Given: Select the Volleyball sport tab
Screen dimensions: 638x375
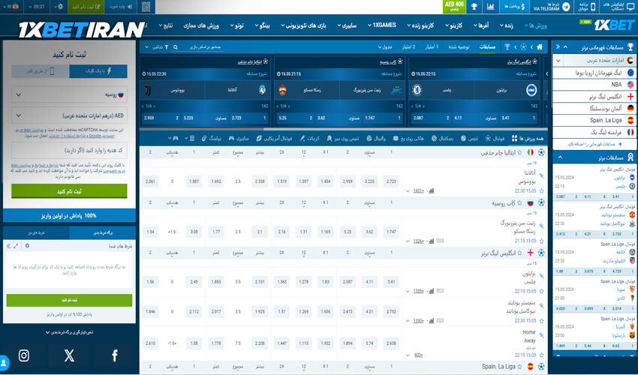Looking at the screenshot, I should tap(376, 138).
